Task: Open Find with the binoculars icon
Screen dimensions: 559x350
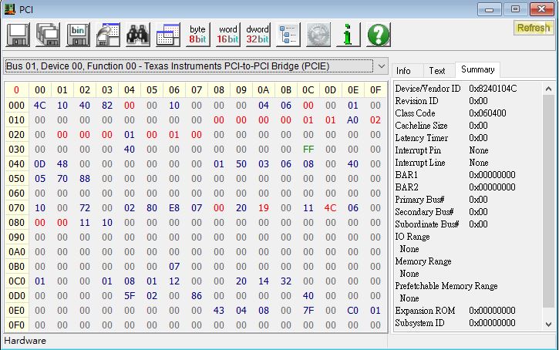Action: point(137,35)
